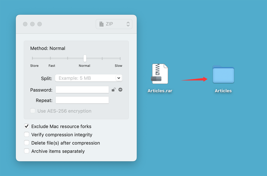Click the Store label under the slider
The height and width of the screenshot is (176, 267).
tap(34, 66)
